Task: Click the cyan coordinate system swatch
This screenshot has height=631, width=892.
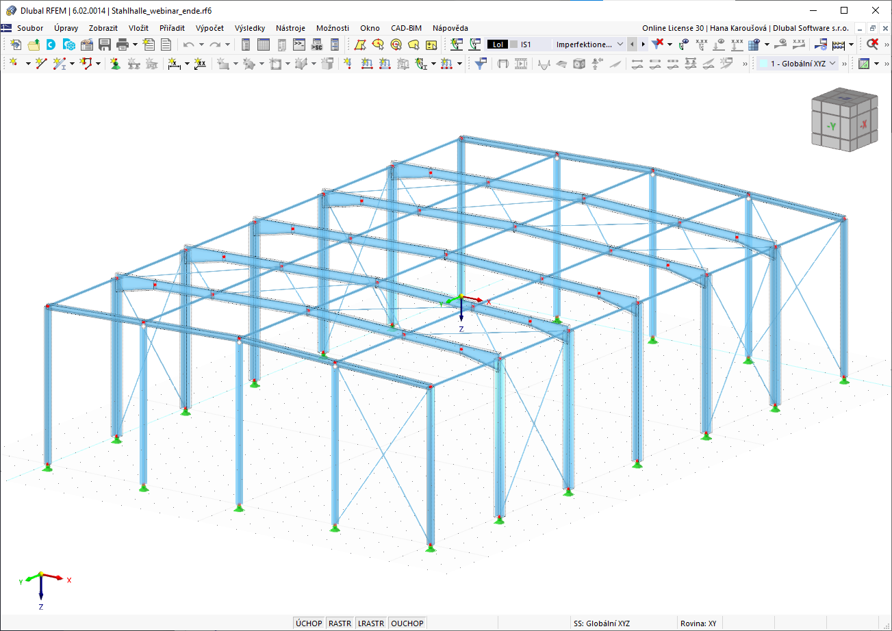Action: 763,64
